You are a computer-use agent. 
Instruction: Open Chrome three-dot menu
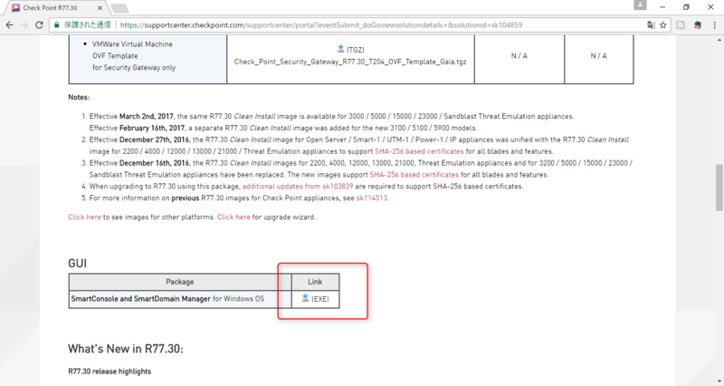coord(714,25)
